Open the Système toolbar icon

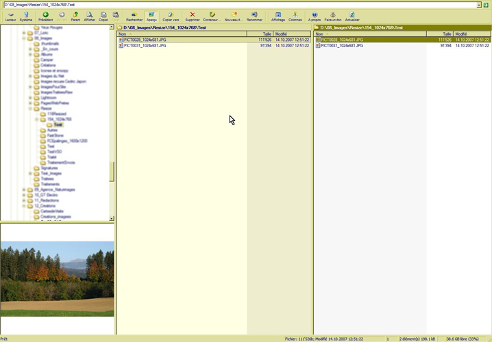[x=26, y=16]
